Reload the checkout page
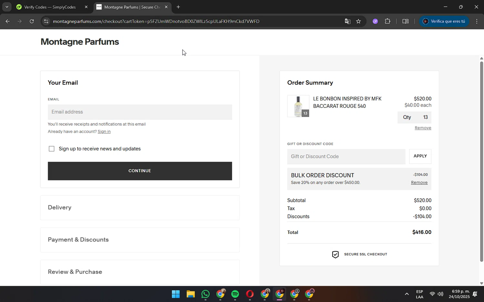484x302 pixels. (x=32, y=21)
